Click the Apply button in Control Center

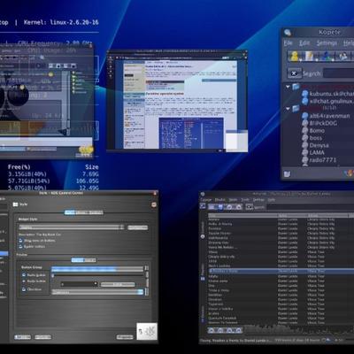click(x=125, y=337)
